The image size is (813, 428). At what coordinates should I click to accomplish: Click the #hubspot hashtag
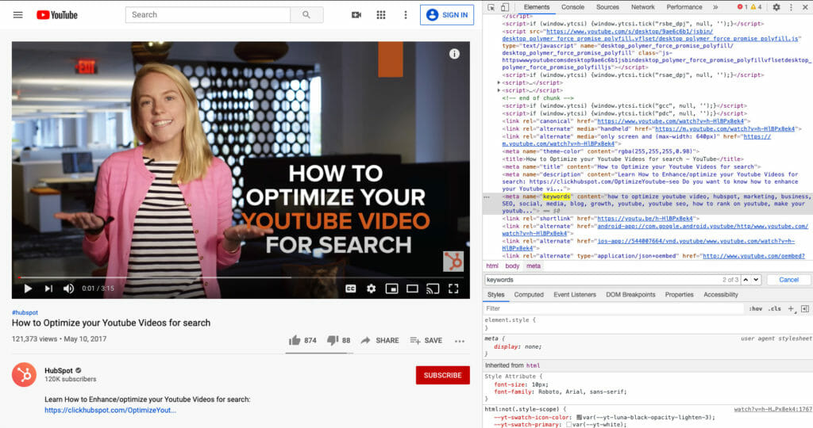point(25,312)
